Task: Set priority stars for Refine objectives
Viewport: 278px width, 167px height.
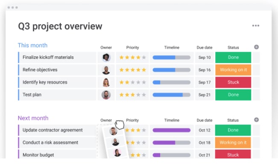Action: 133,70
